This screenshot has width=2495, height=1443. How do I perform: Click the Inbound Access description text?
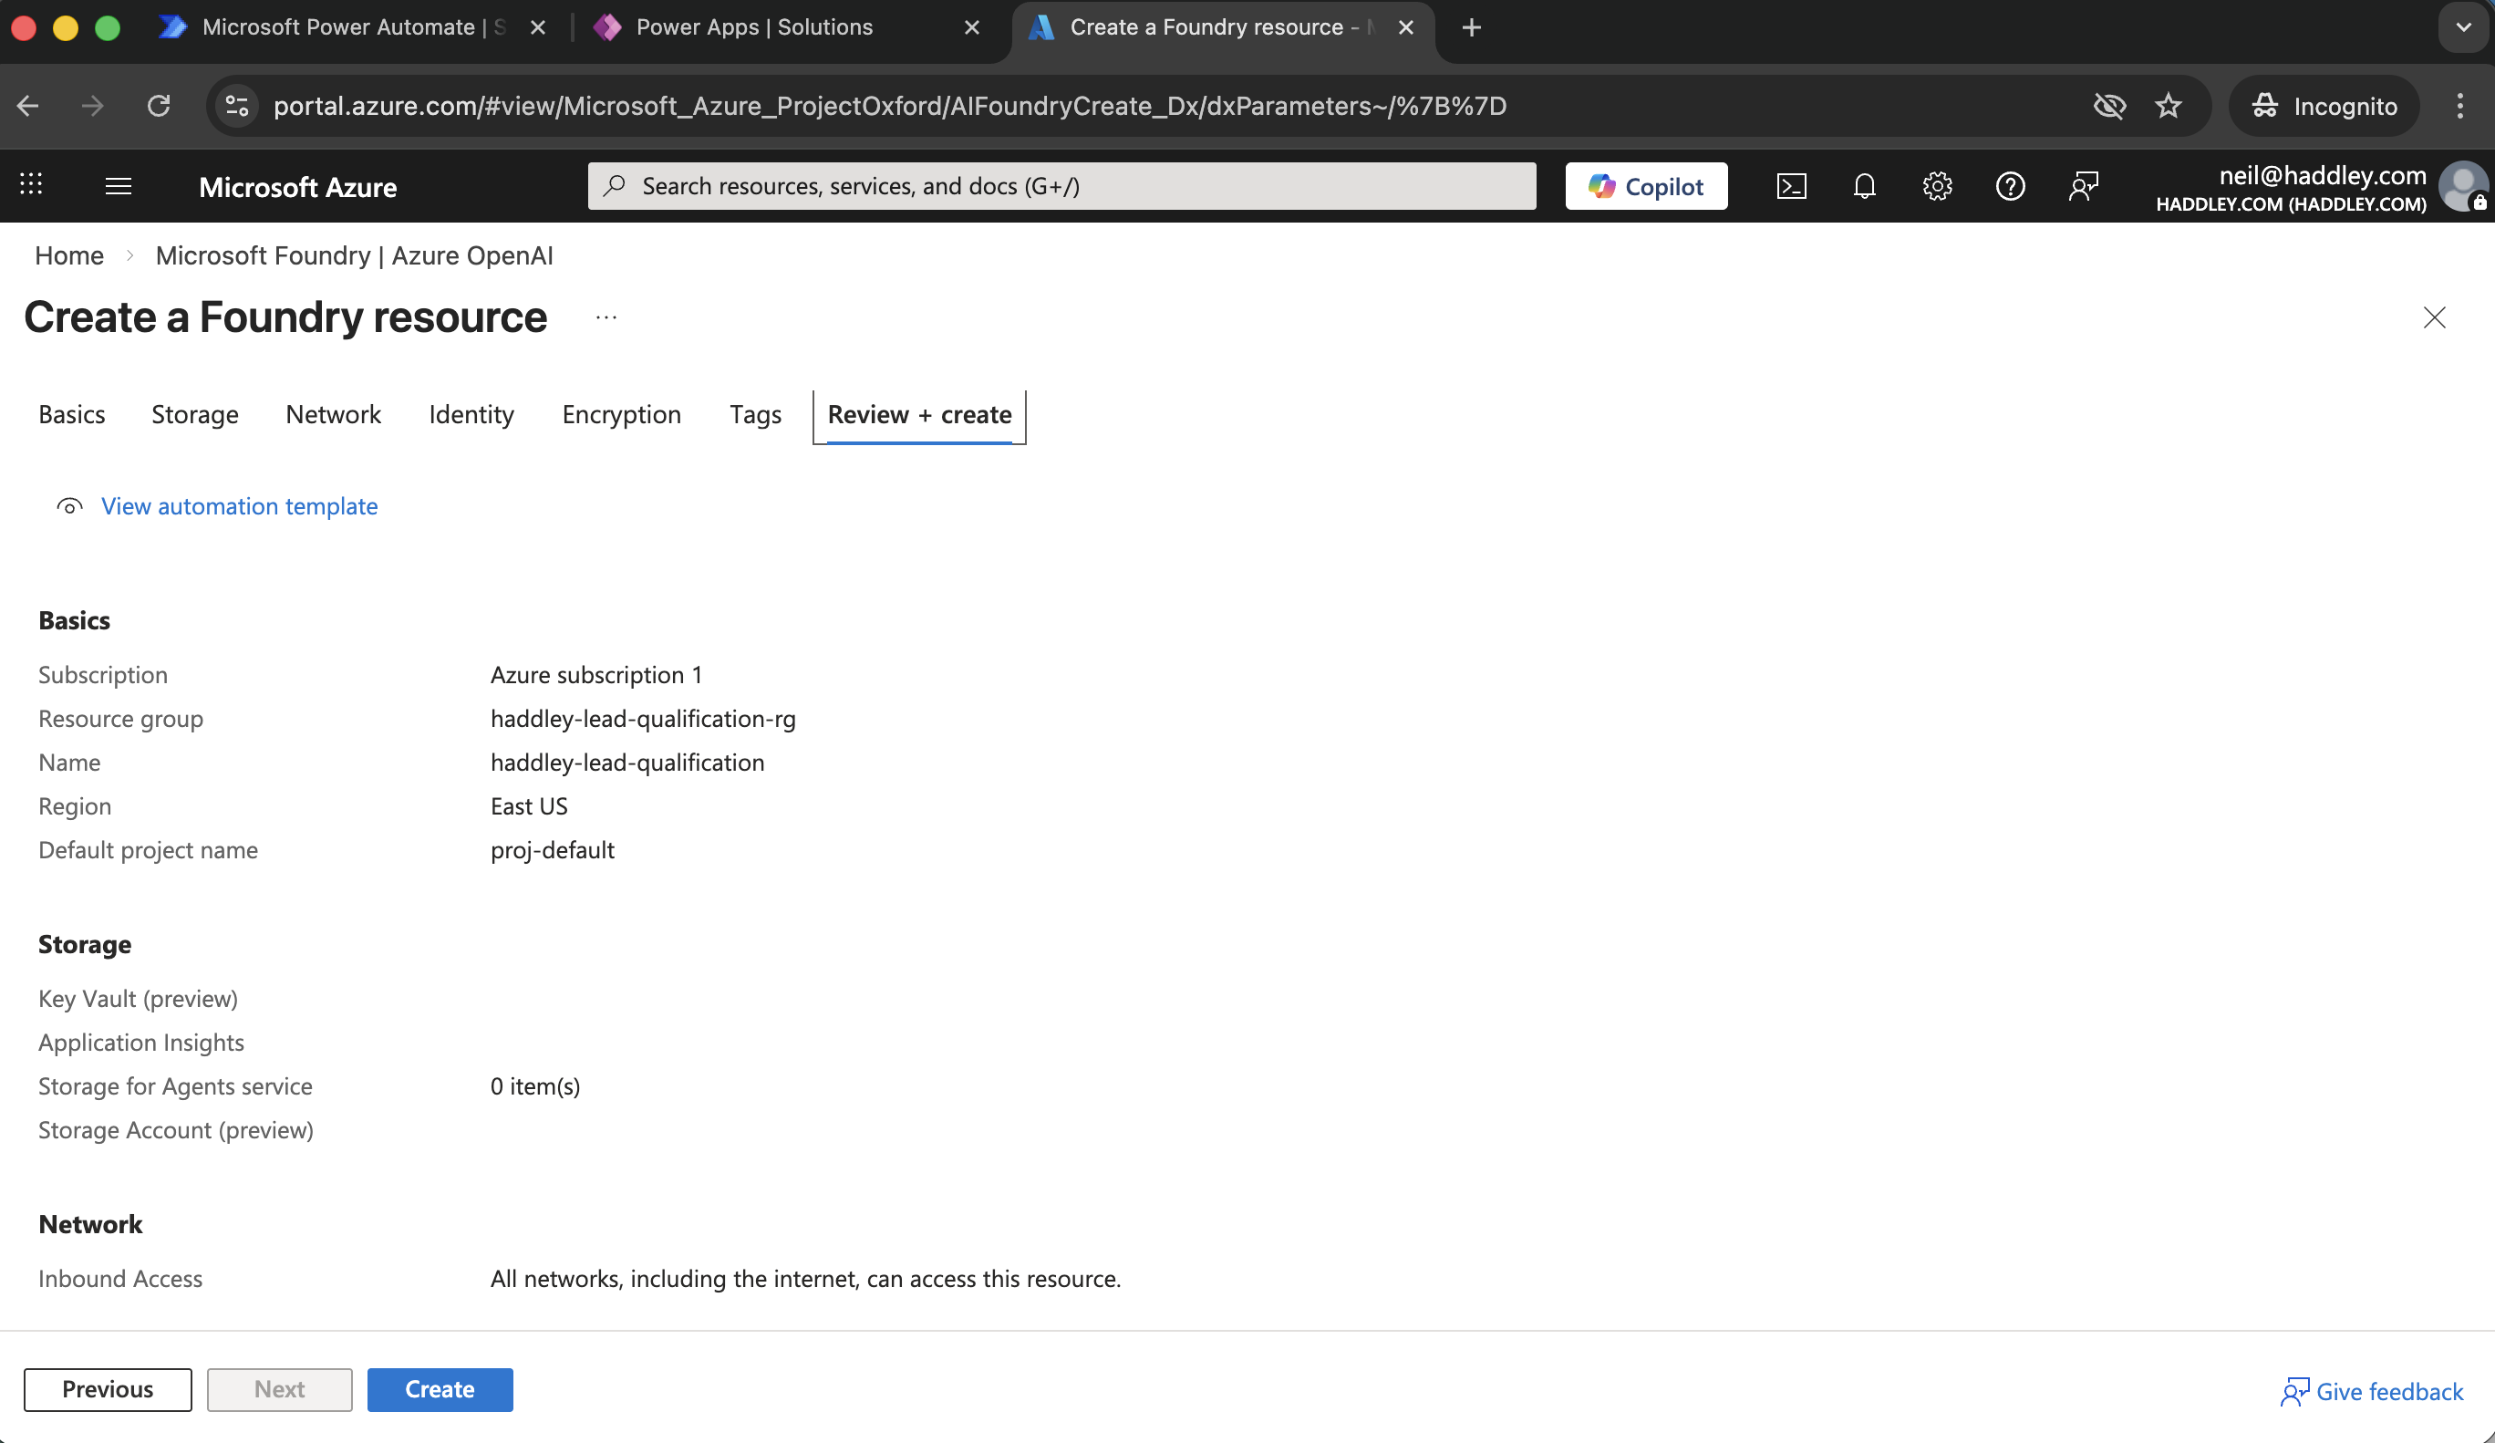pyautogui.click(x=805, y=1279)
